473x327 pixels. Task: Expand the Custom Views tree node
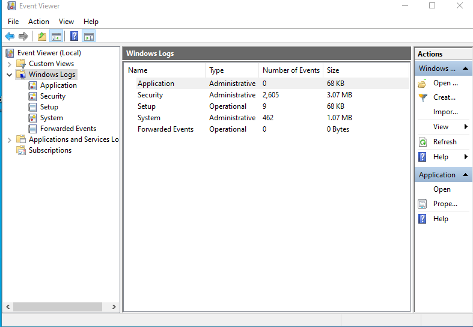[10, 64]
